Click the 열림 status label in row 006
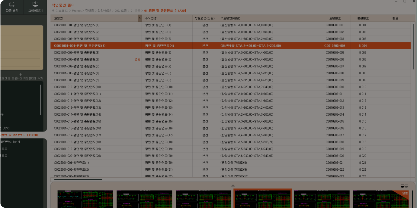417x208 pixels. pyautogui.click(x=137, y=60)
